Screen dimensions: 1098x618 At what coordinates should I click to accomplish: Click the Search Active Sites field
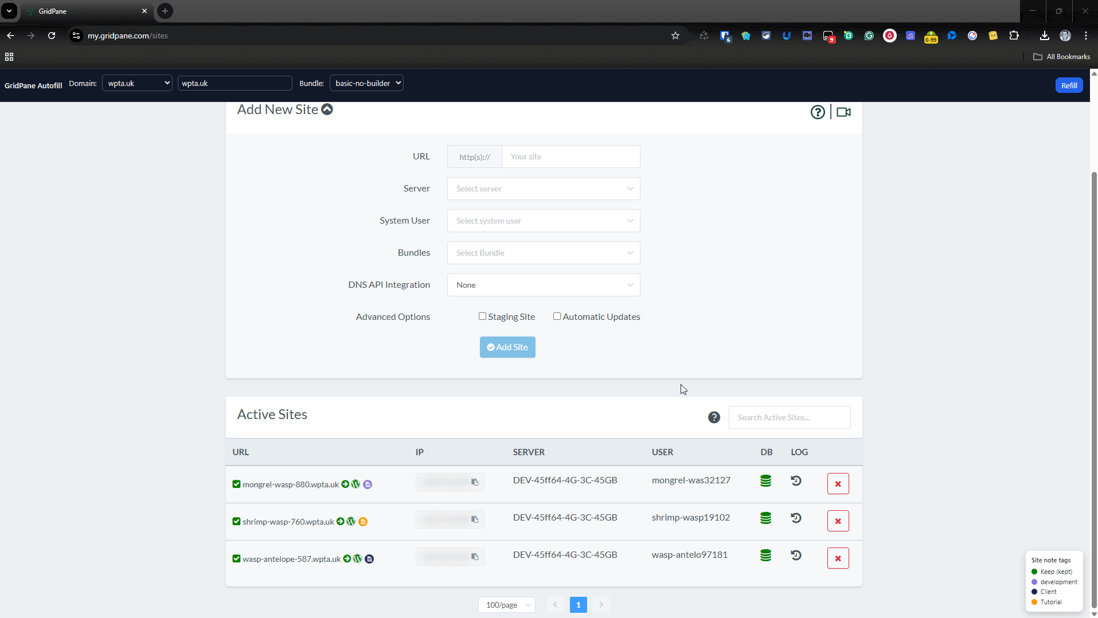789,417
